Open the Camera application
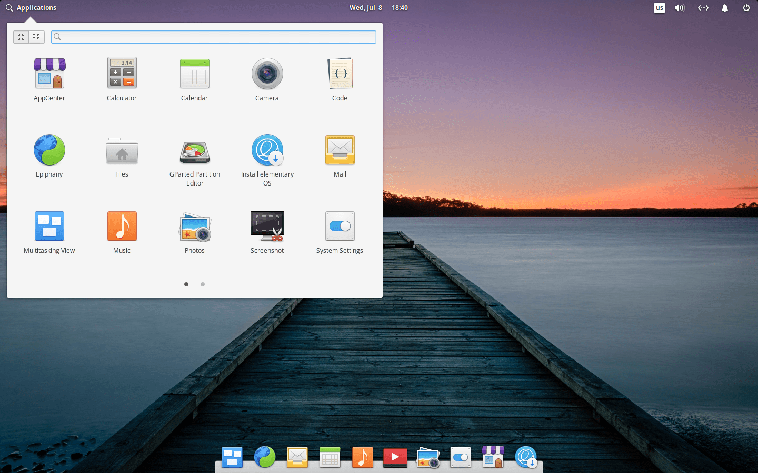This screenshot has height=473, width=758. [x=267, y=80]
